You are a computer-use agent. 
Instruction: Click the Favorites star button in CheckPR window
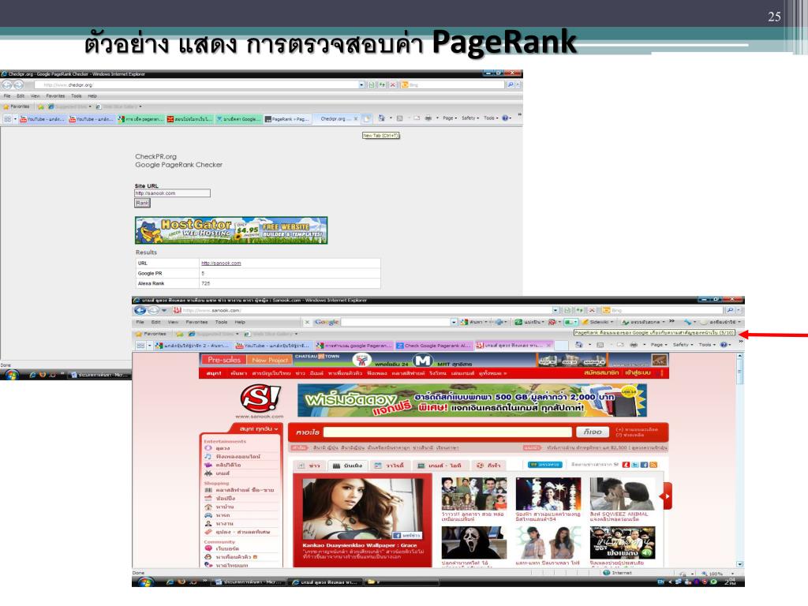click(17, 107)
